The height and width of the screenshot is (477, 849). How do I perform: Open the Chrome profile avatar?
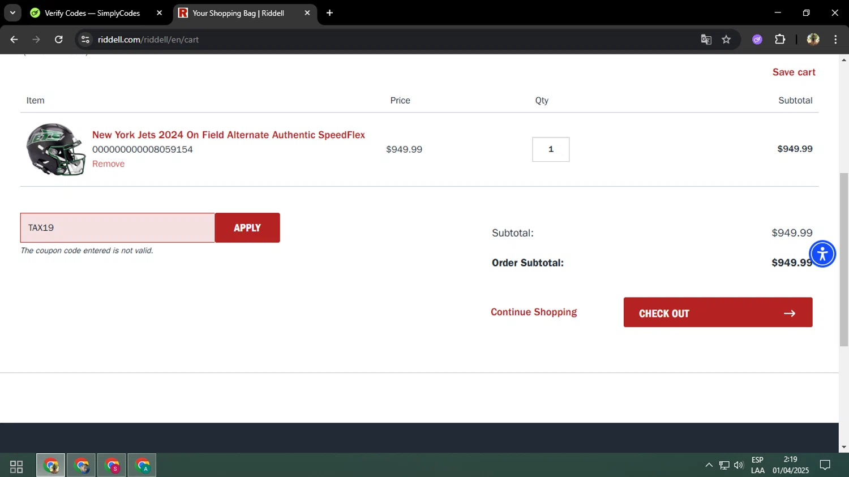tap(813, 40)
